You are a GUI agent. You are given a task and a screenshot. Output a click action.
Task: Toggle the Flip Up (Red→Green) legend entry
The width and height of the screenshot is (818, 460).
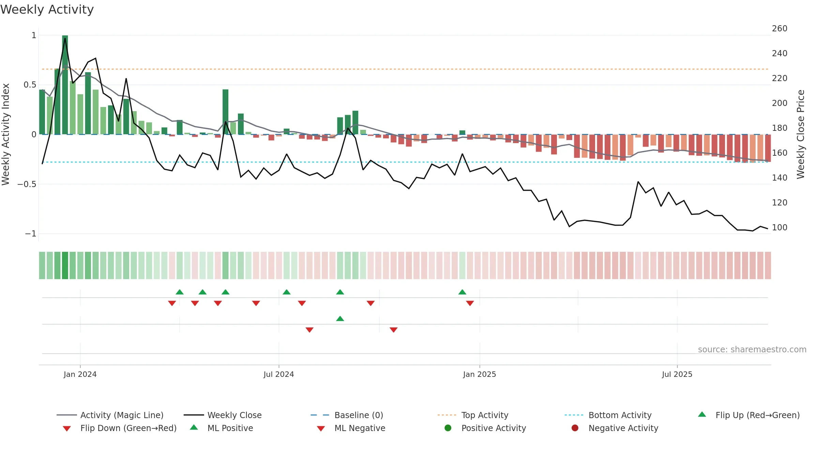[749, 415]
